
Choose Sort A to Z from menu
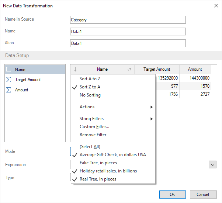tap(90, 79)
